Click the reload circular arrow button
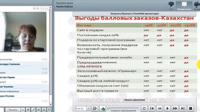The width and height of the screenshot is (200, 112). pos(144,109)
